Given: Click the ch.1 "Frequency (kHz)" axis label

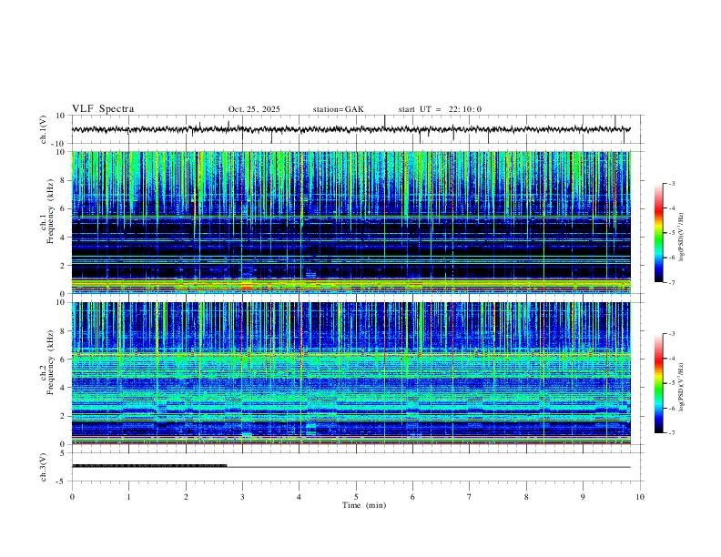Looking at the screenshot, I should 50,212.
